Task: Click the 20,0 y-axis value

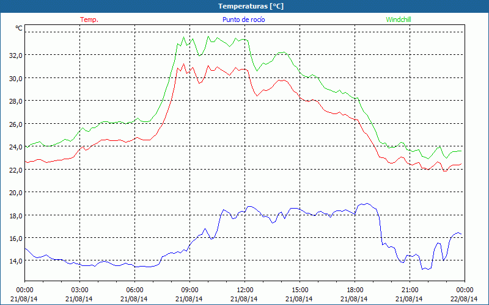Action: click(x=16, y=193)
